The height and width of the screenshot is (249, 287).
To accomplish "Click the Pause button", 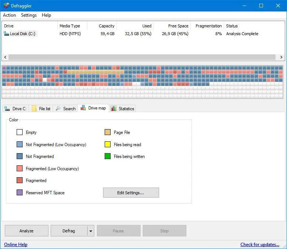I will pos(118,231).
